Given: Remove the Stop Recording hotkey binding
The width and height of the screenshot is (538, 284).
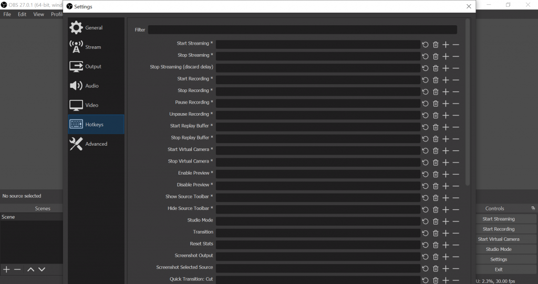Looking at the screenshot, I should click(x=456, y=92).
